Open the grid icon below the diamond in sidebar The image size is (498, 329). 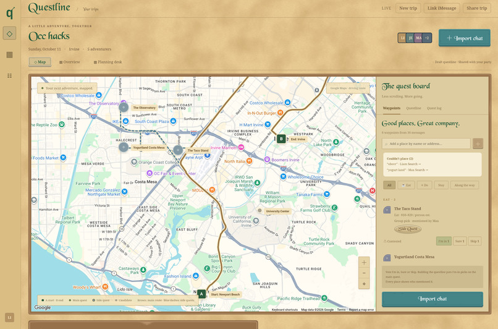(9, 54)
